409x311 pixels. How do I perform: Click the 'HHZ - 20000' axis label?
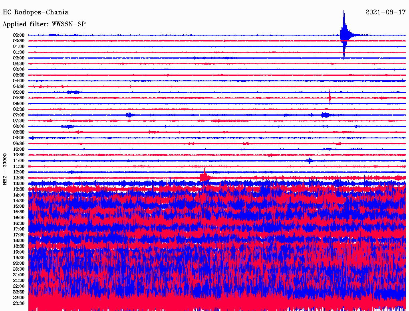pos(5,169)
